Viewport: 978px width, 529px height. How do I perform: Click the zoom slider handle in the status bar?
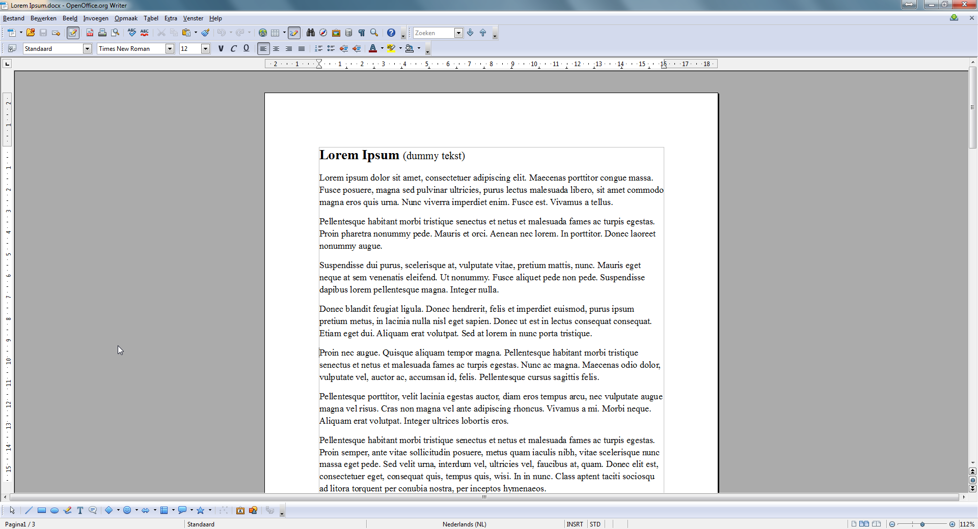click(x=922, y=524)
